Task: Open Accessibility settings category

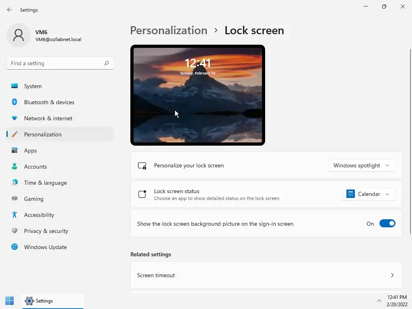Action: (x=60, y=215)
